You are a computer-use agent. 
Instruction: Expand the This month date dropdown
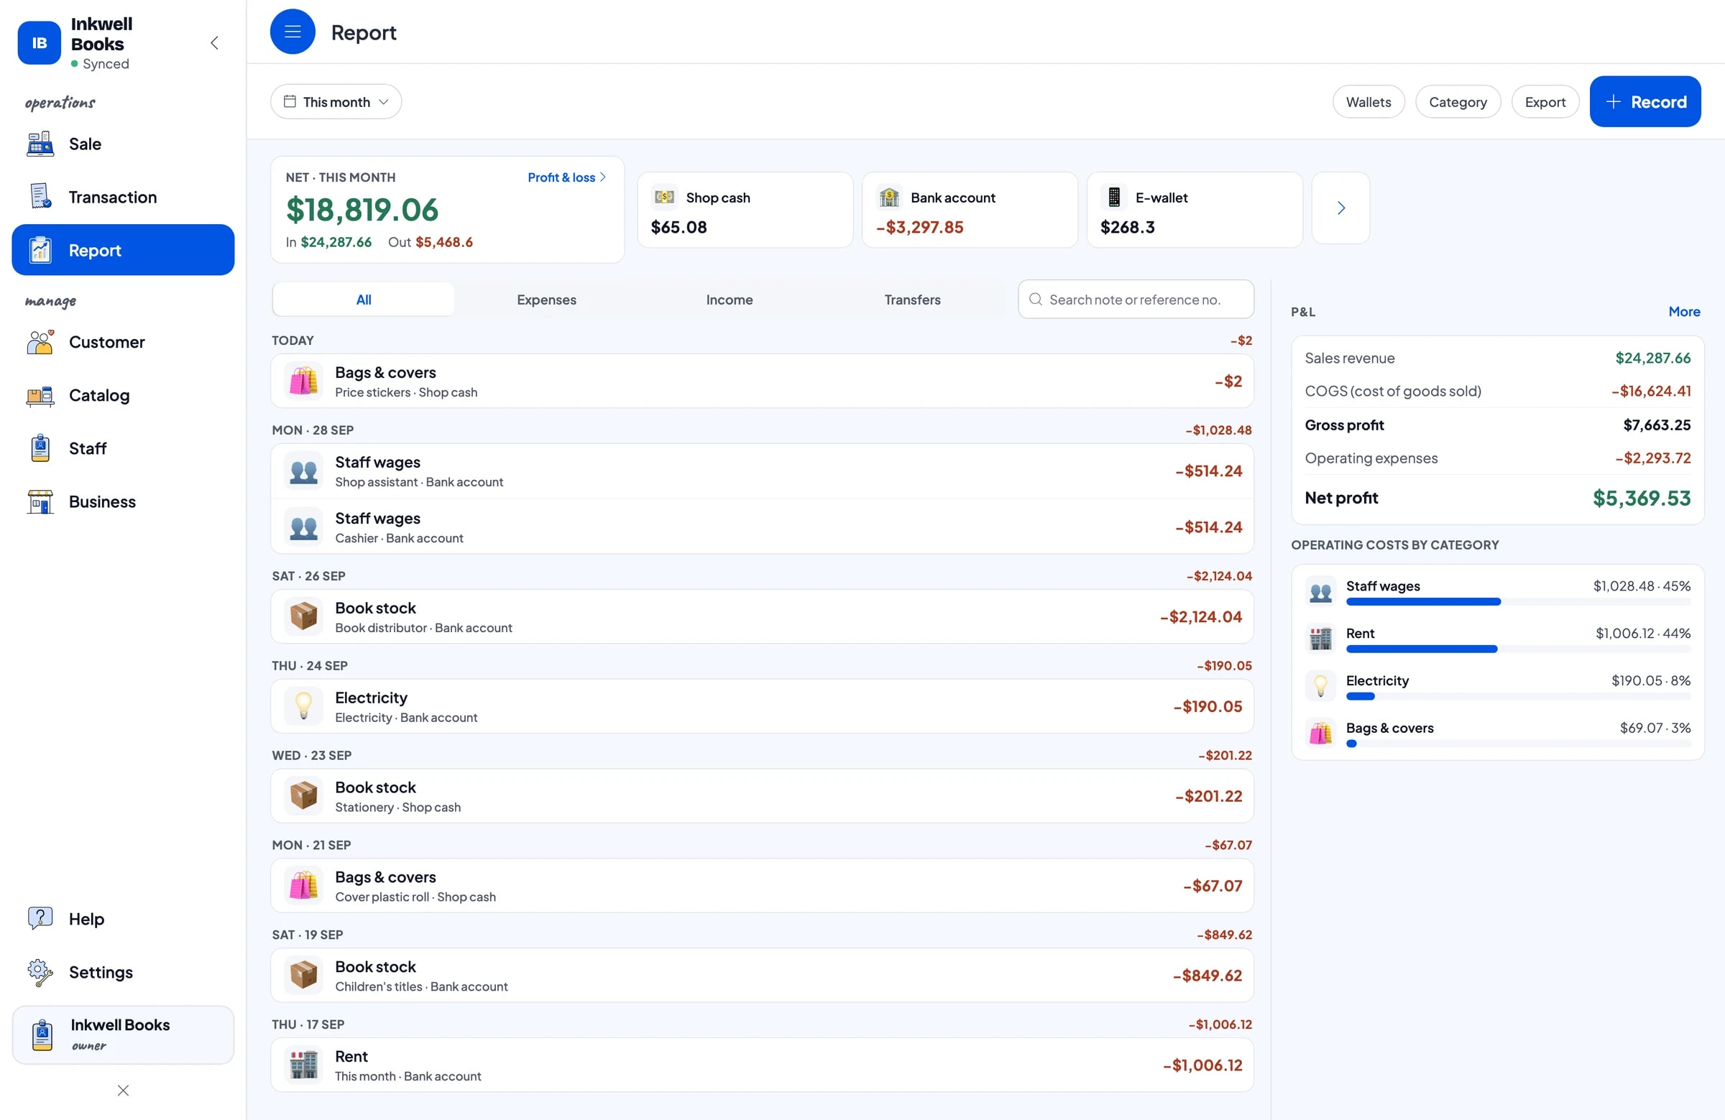(336, 101)
